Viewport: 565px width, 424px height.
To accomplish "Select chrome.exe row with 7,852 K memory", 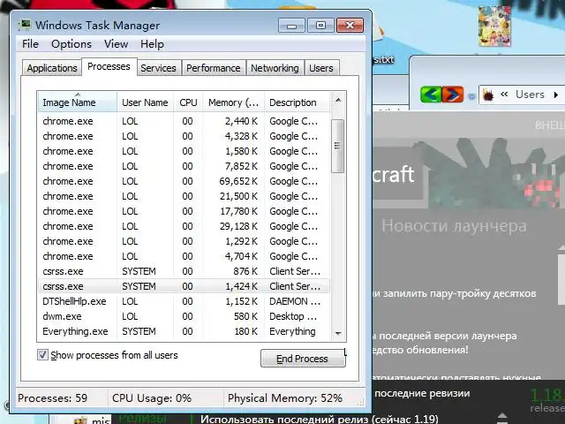I will (184, 166).
